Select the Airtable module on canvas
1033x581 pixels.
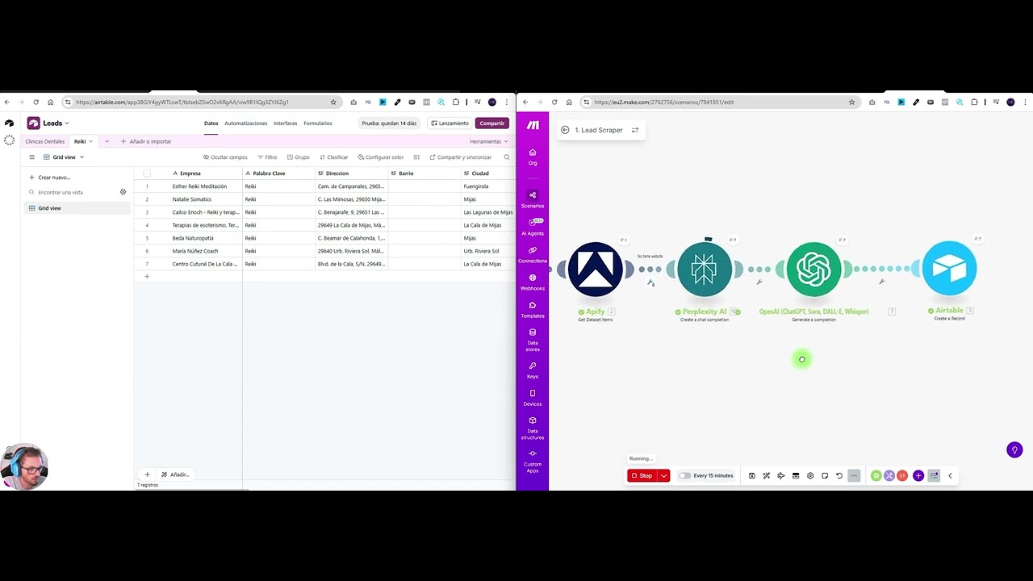(x=949, y=269)
